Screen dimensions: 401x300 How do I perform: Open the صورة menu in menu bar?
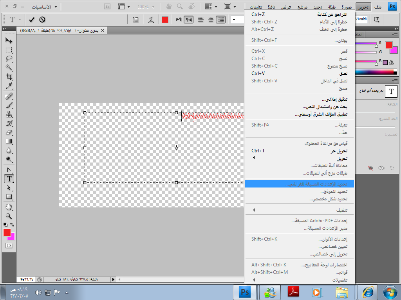click(346, 7)
